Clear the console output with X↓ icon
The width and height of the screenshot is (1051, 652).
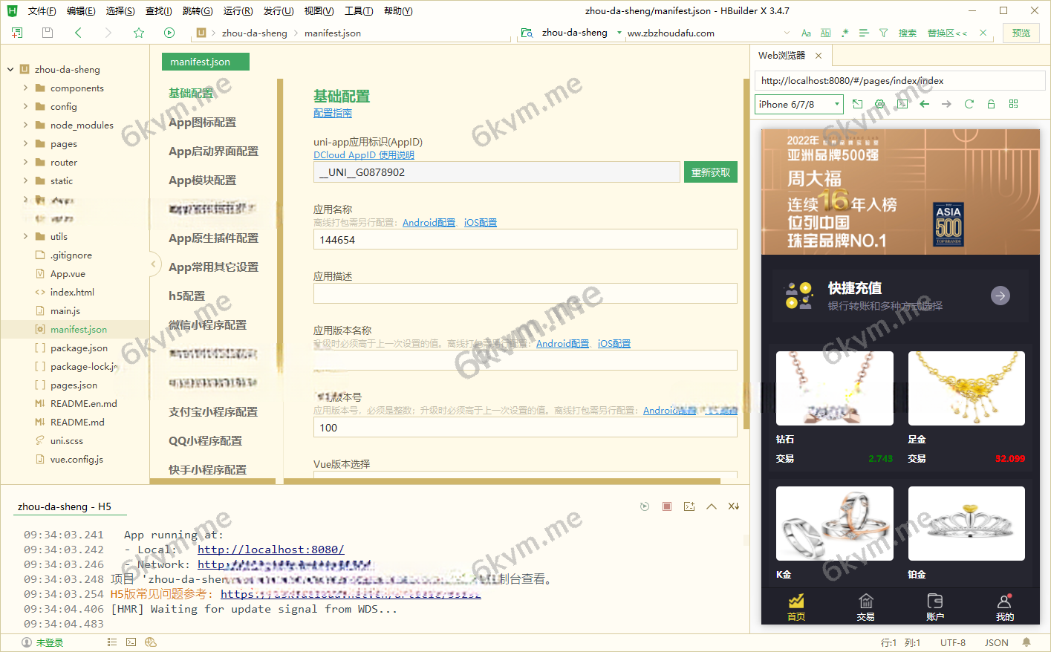[x=733, y=506]
